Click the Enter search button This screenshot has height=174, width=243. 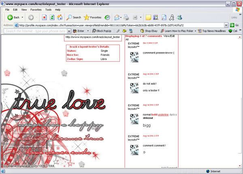point(79,31)
